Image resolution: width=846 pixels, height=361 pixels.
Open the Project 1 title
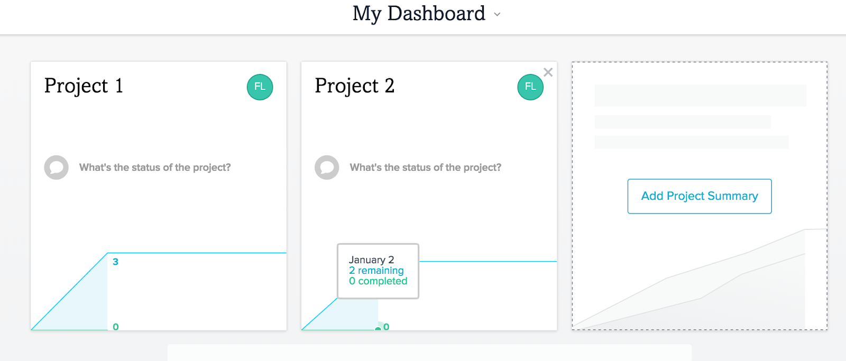84,86
